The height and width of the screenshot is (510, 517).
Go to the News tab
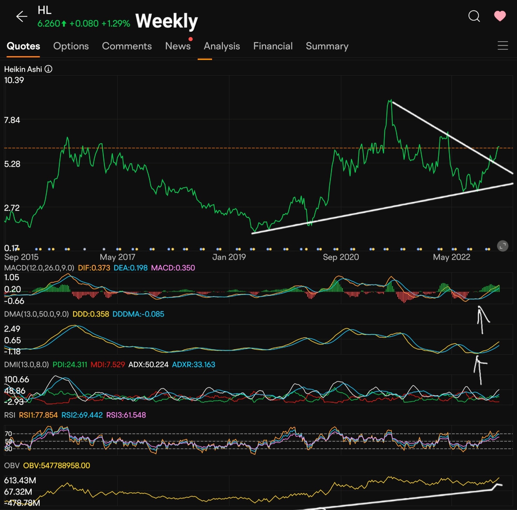(178, 46)
